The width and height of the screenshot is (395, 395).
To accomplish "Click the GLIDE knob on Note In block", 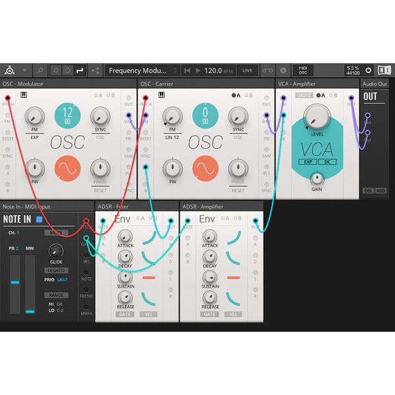I will [x=56, y=251].
